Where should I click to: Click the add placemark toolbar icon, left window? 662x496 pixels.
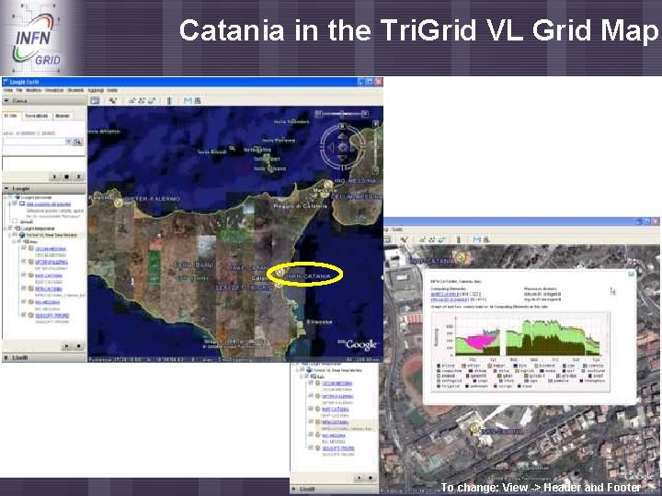tap(113, 100)
